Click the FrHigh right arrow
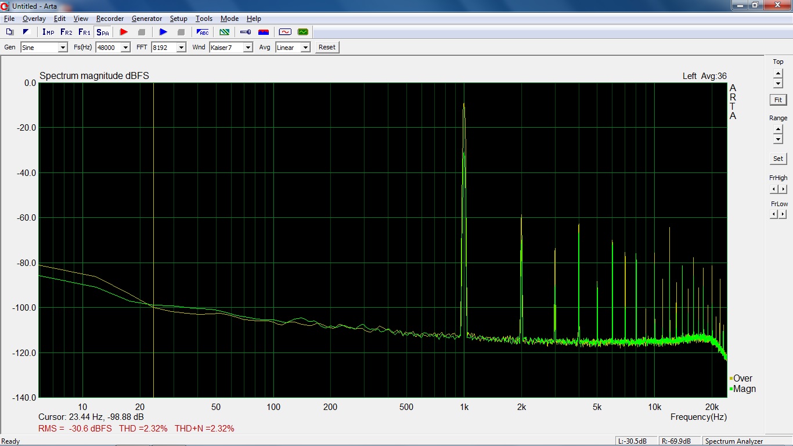 pyautogui.click(x=783, y=189)
